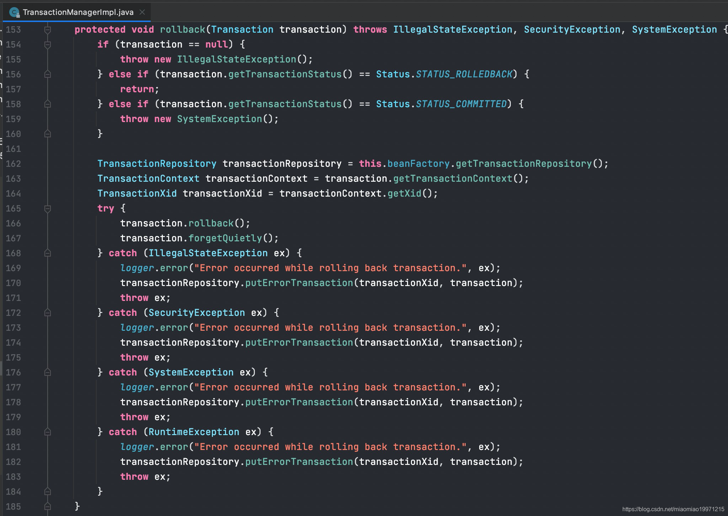The width and height of the screenshot is (728, 516).
Task: Click the forgetQuietly method call
Action: click(x=225, y=238)
